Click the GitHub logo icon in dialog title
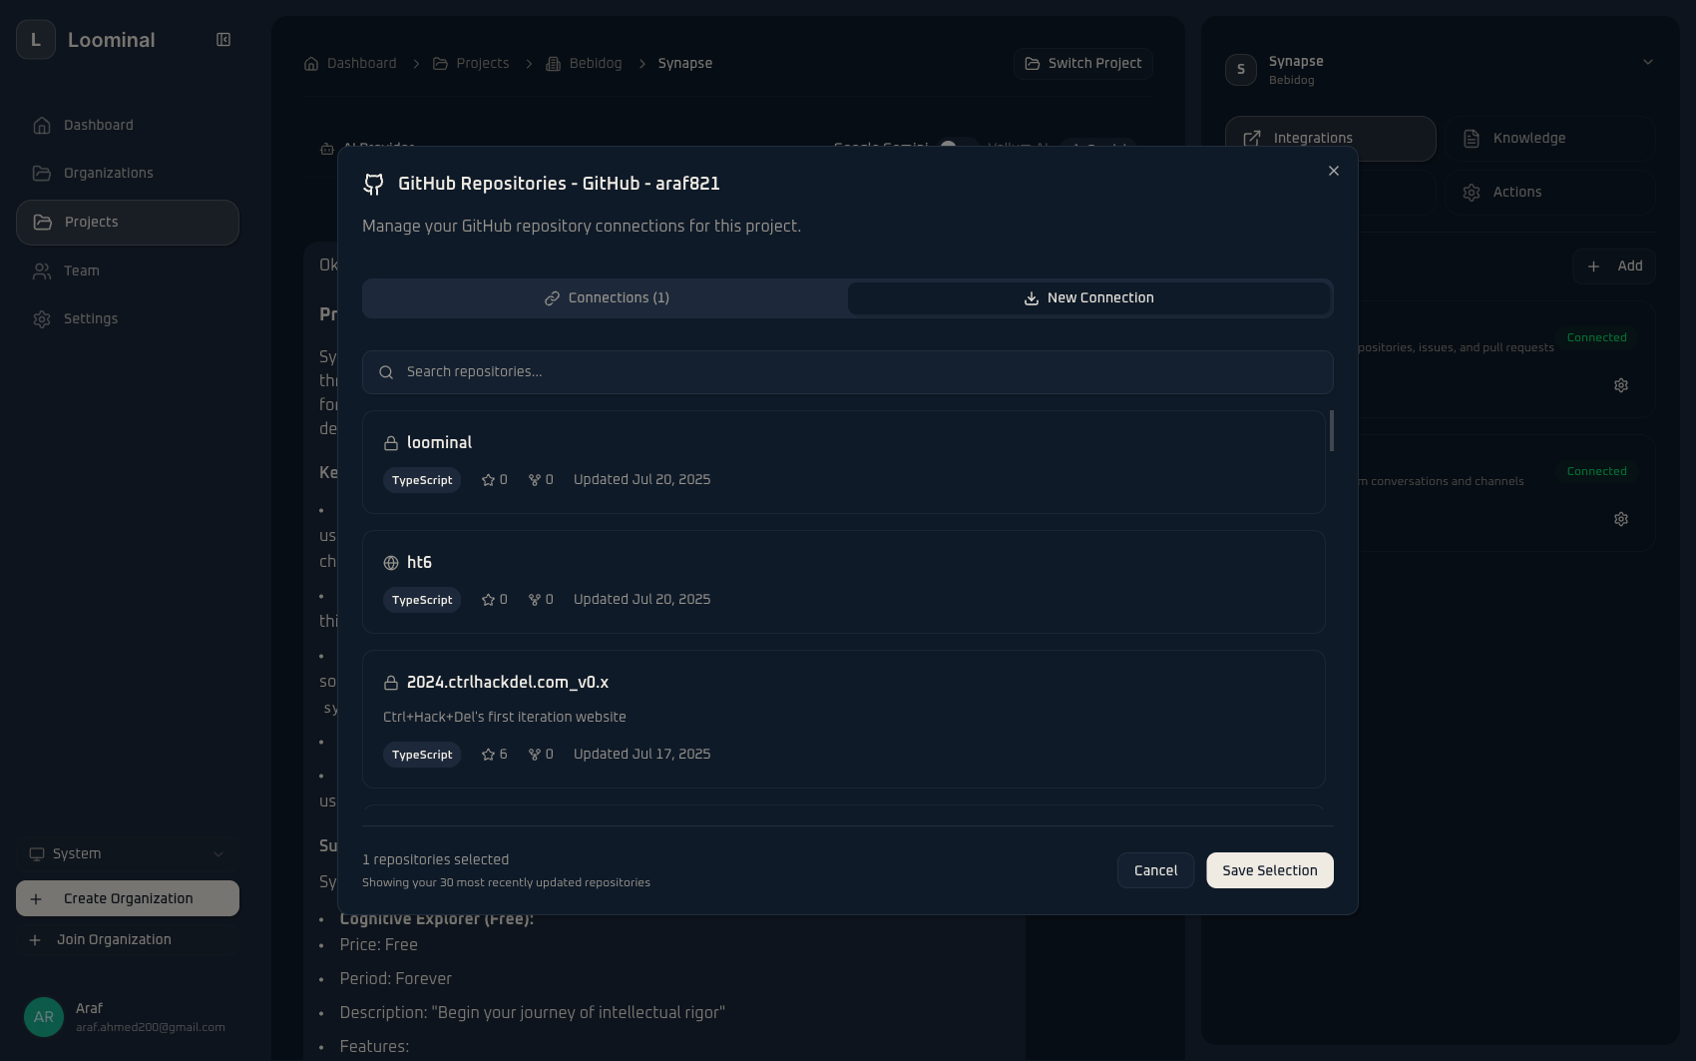Screen dimensions: 1696x1061 coord(373,184)
